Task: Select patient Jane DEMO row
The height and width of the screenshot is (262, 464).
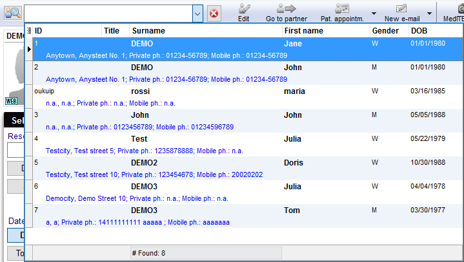Action: click(x=248, y=50)
